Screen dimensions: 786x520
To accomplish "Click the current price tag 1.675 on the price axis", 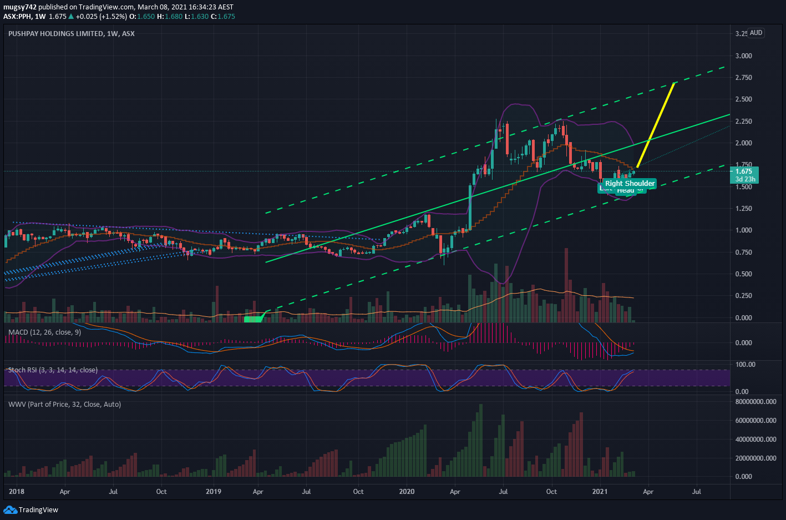I will pyautogui.click(x=744, y=171).
